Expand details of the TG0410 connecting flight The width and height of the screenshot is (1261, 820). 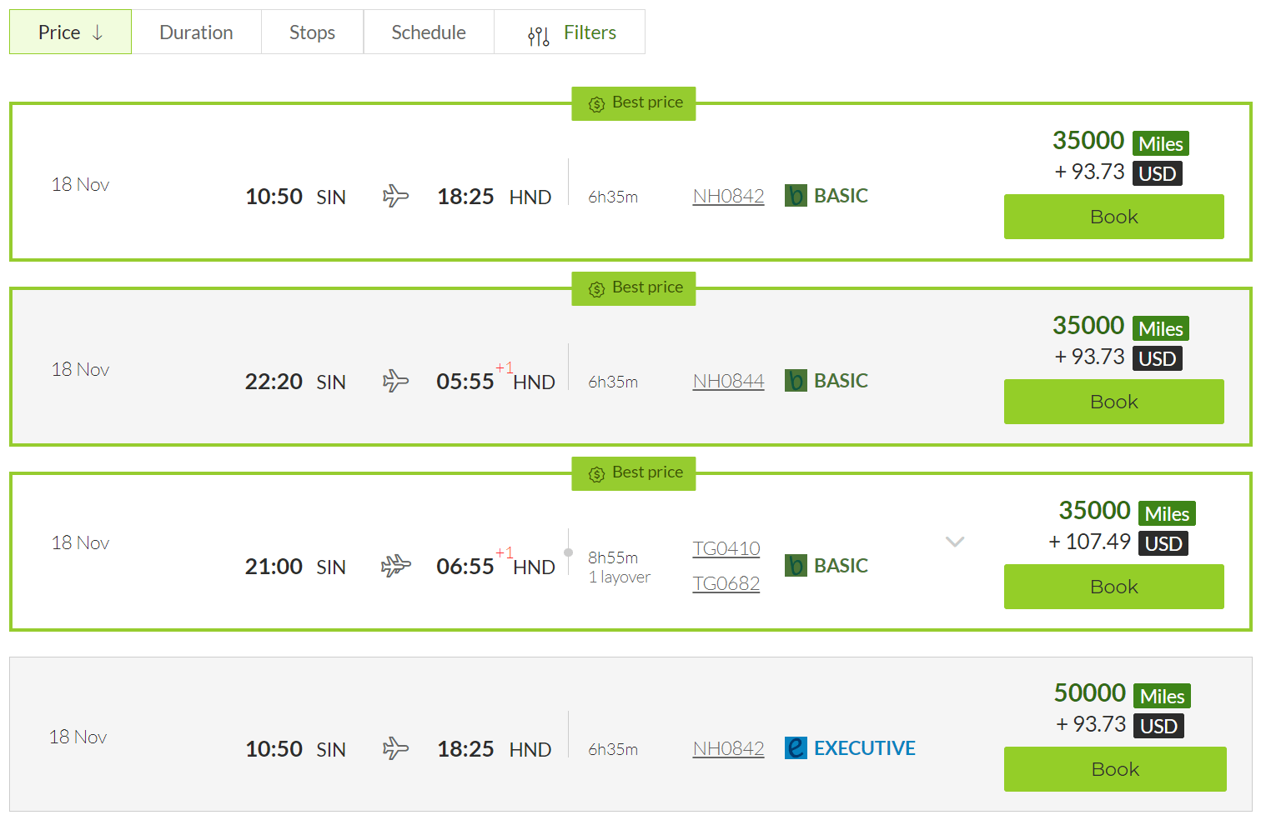[x=954, y=542]
